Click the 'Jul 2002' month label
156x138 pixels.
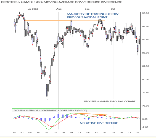[x=33, y=9]
